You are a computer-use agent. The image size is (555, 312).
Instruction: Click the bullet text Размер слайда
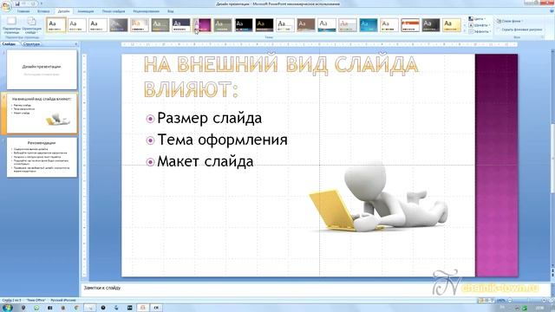[x=210, y=118]
